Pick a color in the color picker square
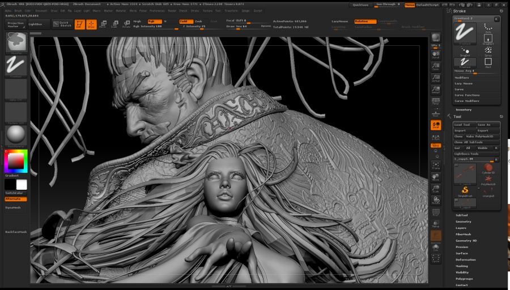510x290 pixels. [x=16, y=161]
